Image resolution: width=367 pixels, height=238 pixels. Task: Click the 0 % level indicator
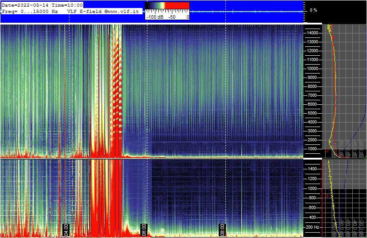[314, 10]
